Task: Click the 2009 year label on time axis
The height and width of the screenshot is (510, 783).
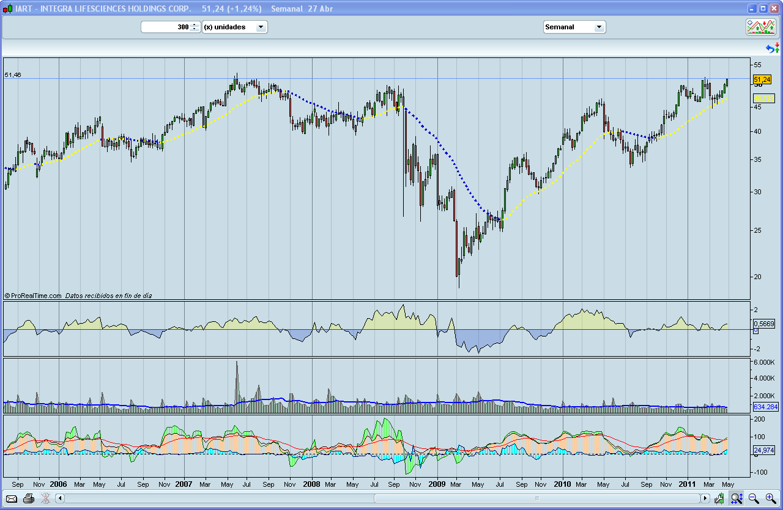Action: tap(437, 484)
